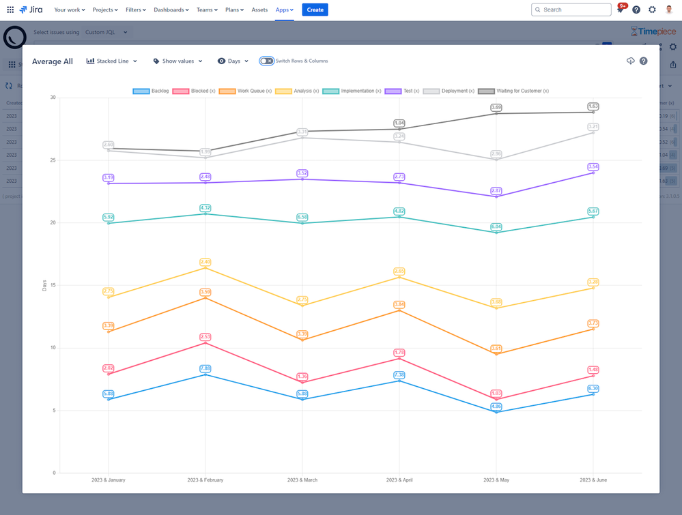Click the Show values tag icon
Image resolution: width=682 pixels, height=515 pixels.
click(x=156, y=61)
